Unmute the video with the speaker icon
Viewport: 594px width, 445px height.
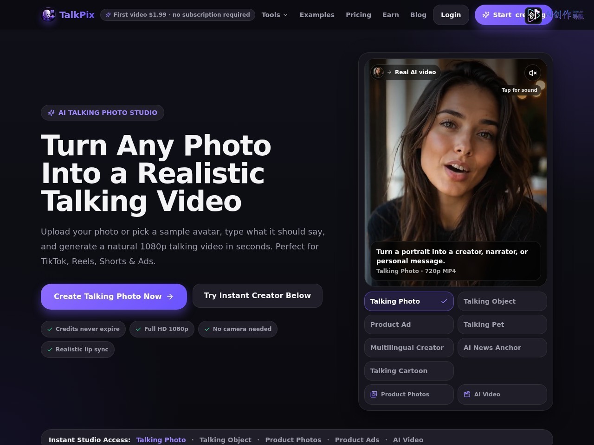(533, 73)
